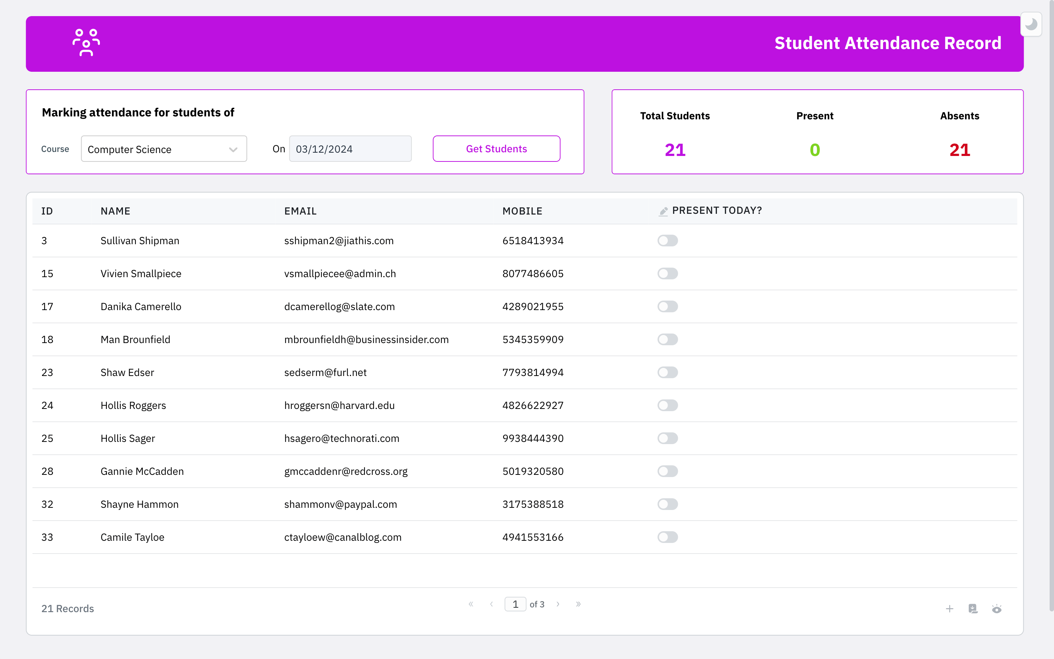Mark Sullivan Shipman as present
The image size is (1054, 659).
click(667, 241)
